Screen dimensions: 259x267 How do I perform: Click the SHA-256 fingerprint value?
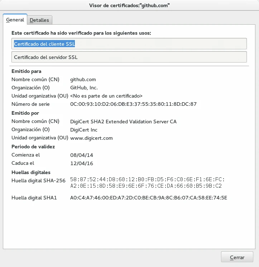click(147, 183)
